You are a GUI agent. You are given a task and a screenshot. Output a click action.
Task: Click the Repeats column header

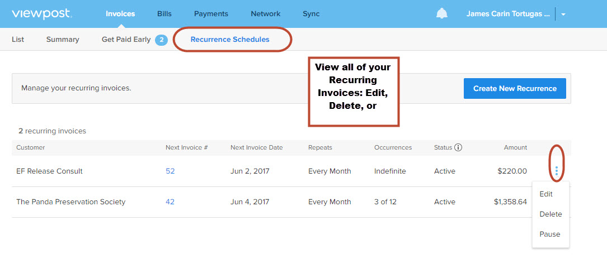[x=320, y=147]
